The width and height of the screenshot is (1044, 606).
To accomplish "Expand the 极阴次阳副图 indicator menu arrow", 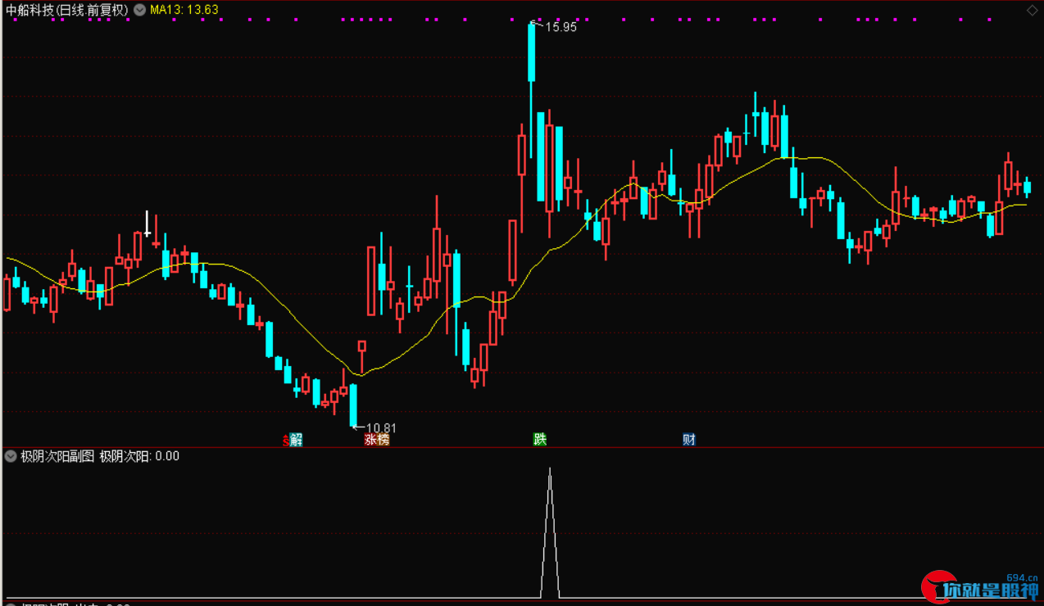I will coord(11,456).
